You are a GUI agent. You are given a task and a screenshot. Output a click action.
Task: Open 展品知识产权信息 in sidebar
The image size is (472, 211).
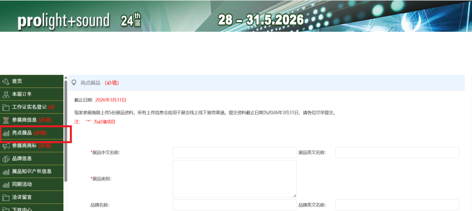point(31,171)
